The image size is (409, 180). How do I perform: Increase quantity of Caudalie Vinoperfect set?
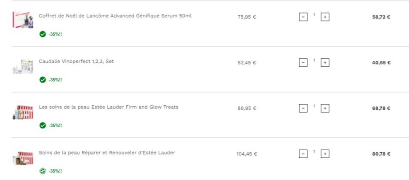point(325,63)
